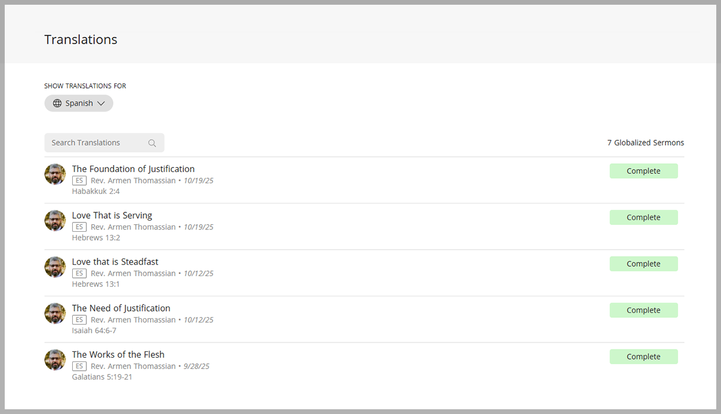
Task: Click ES badge on Love That is Serving
Action: (x=79, y=227)
